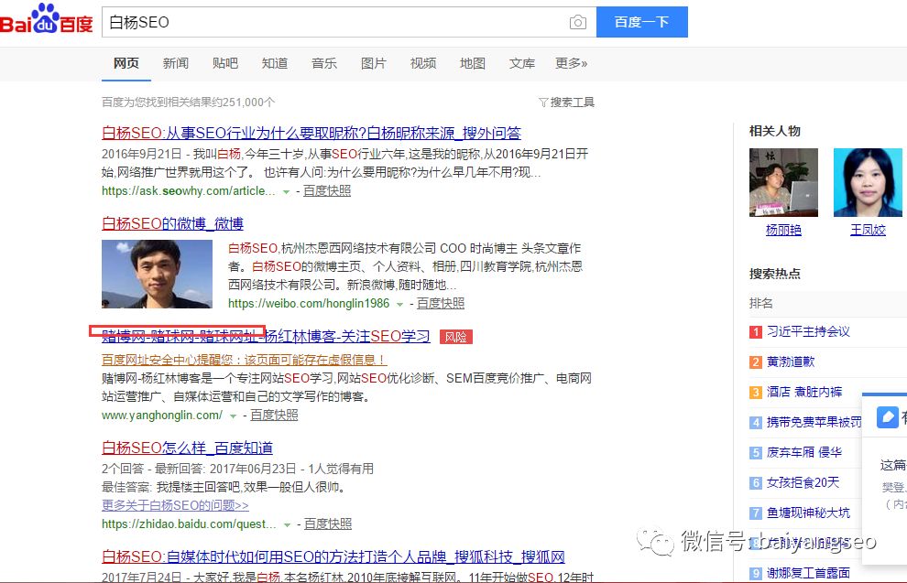Open image search via camera icon

(577, 23)
